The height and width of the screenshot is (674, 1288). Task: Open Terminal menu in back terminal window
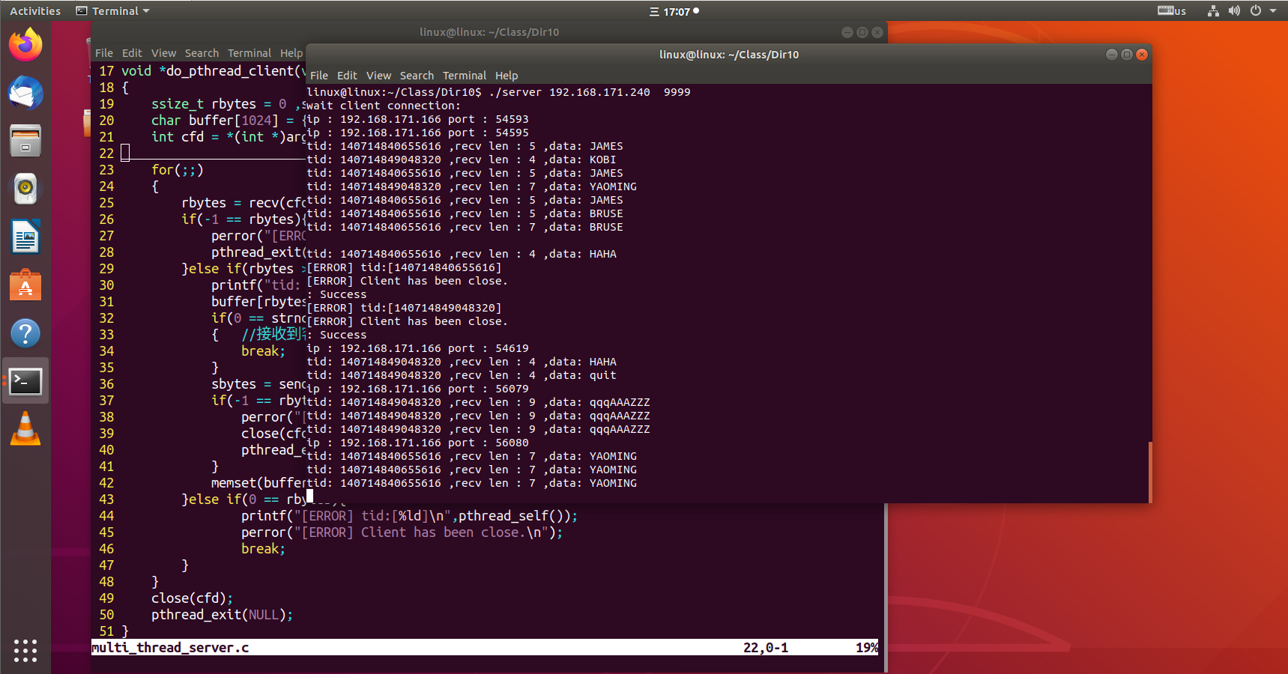250,53
